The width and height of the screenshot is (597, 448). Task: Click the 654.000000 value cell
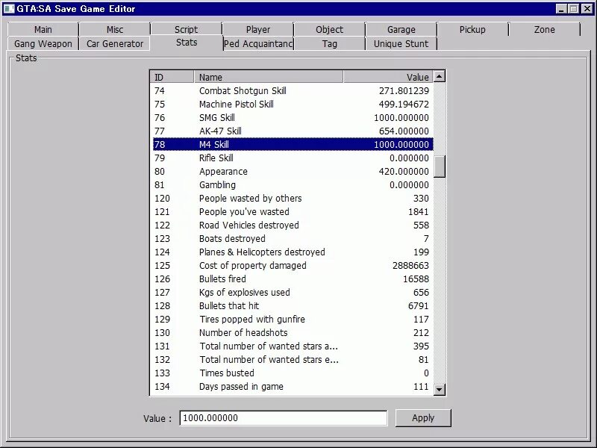coord(404,131)
